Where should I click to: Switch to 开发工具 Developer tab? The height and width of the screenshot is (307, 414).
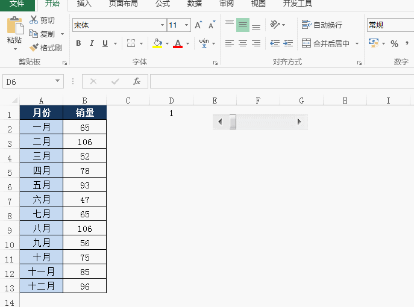point(297,4)
